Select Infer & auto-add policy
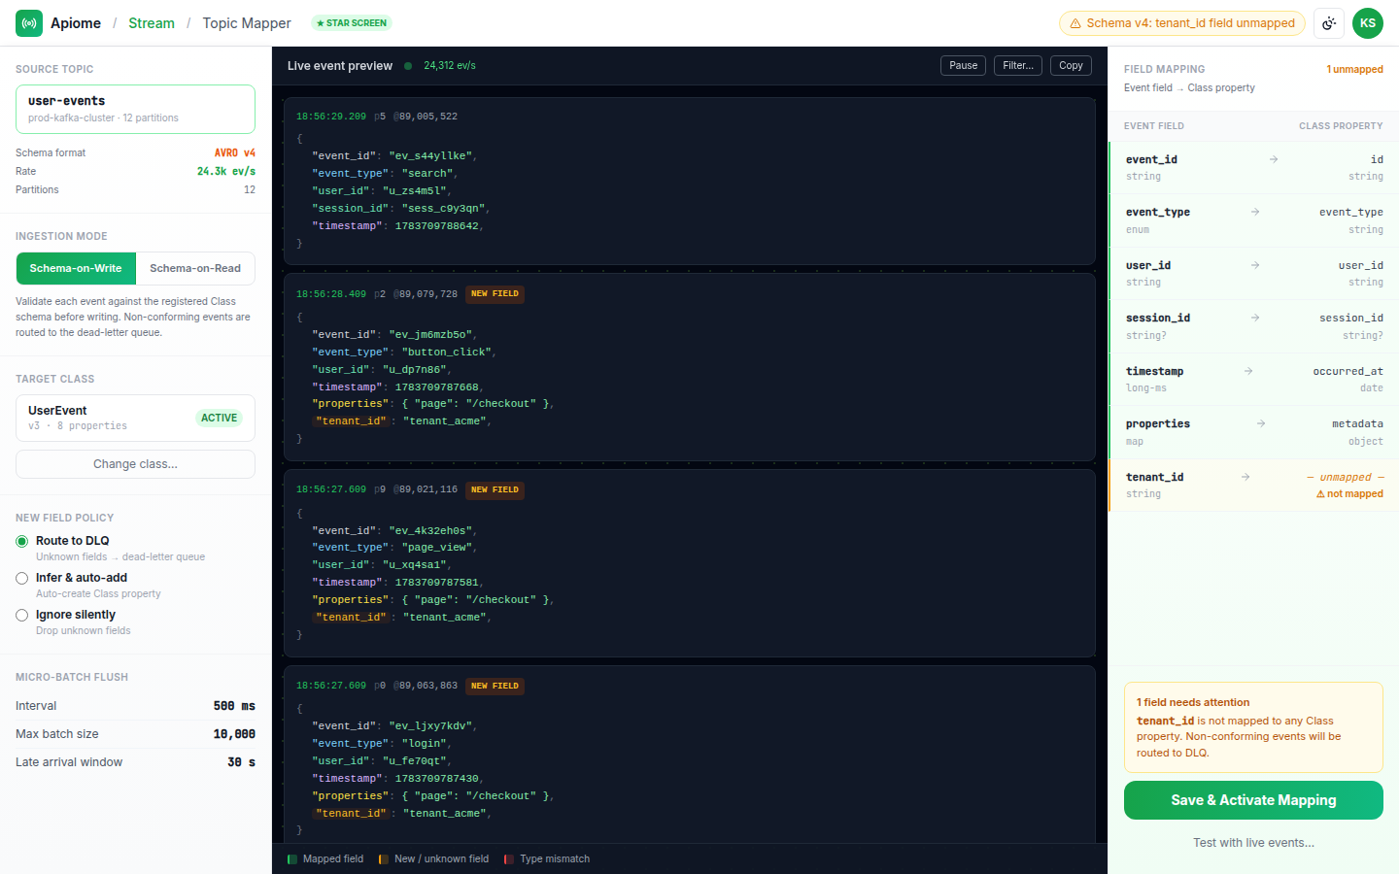Screen dimensions: 1399x874 pos(22,578)
